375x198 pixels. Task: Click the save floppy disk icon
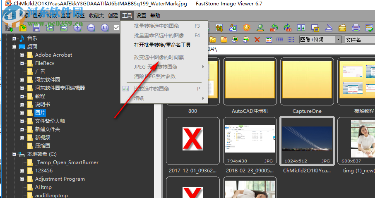(36, 28)
